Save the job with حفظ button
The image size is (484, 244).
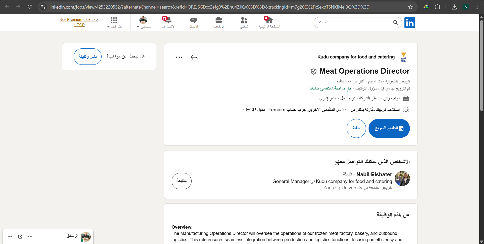pyautogui.click(x=356, y=128)
